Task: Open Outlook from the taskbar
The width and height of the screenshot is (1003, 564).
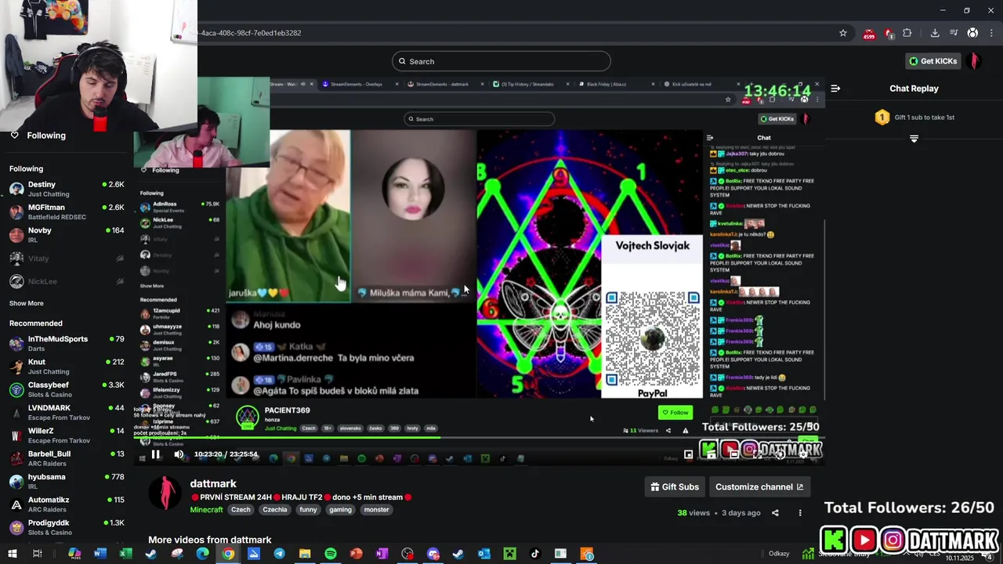Action: 484,554
